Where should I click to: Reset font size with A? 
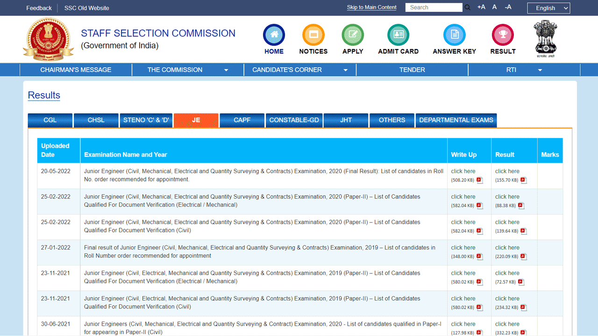(x=494, y=7)
